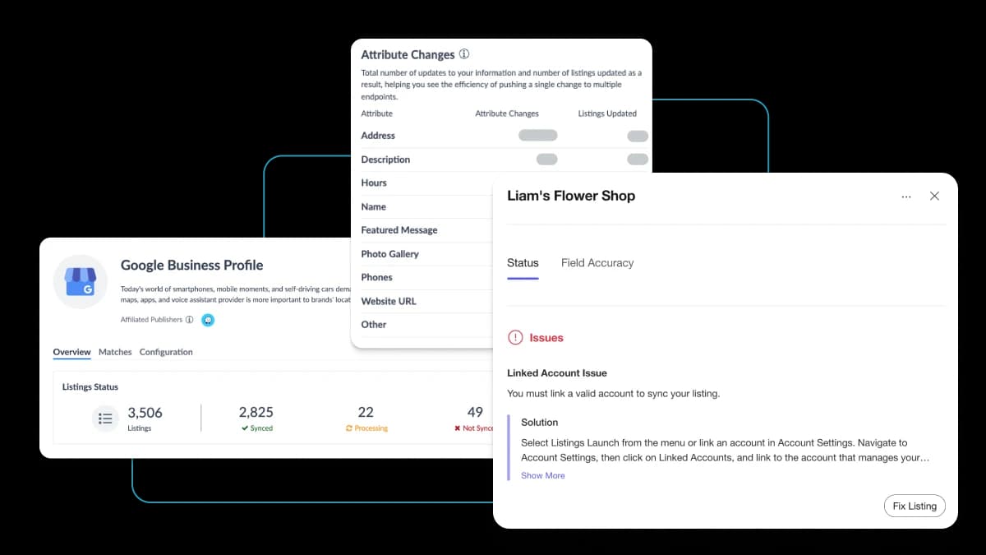
Task: Open the Overview tab
Action: [71, 352]
